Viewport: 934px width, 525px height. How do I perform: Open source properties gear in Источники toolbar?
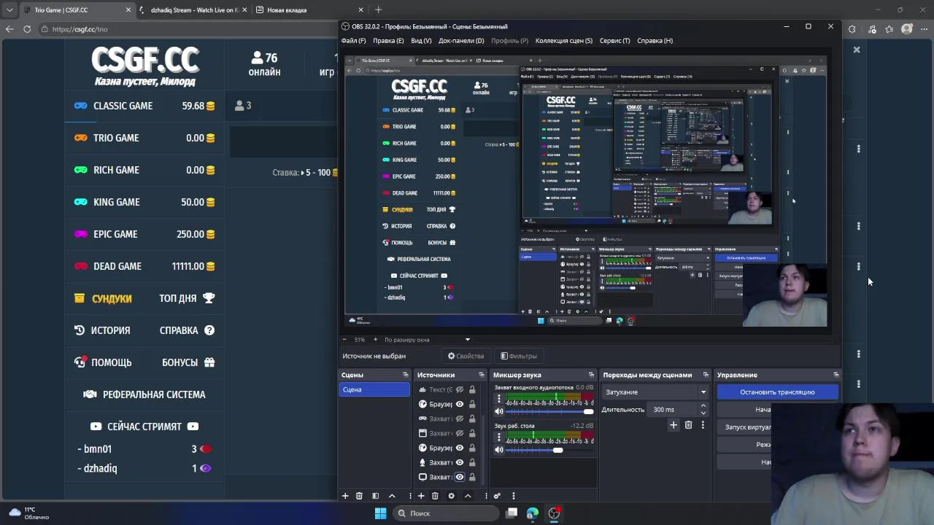(x=451, y=496)
